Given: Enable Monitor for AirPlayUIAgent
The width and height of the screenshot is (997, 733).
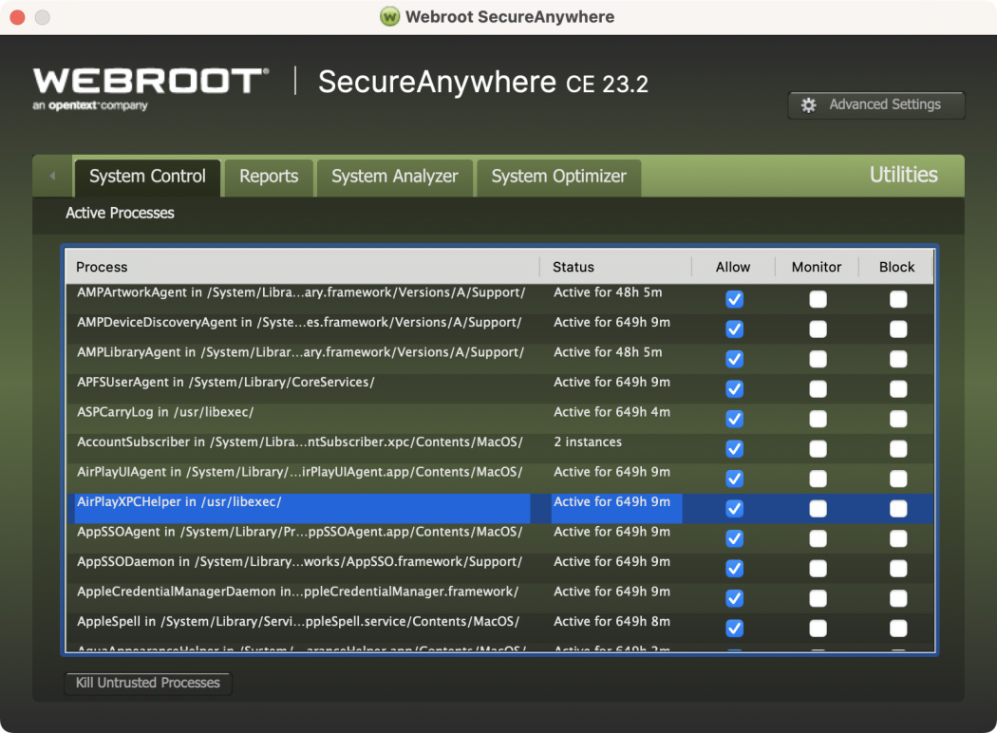Looking at the screenshot, I should (x=818, y=479).
